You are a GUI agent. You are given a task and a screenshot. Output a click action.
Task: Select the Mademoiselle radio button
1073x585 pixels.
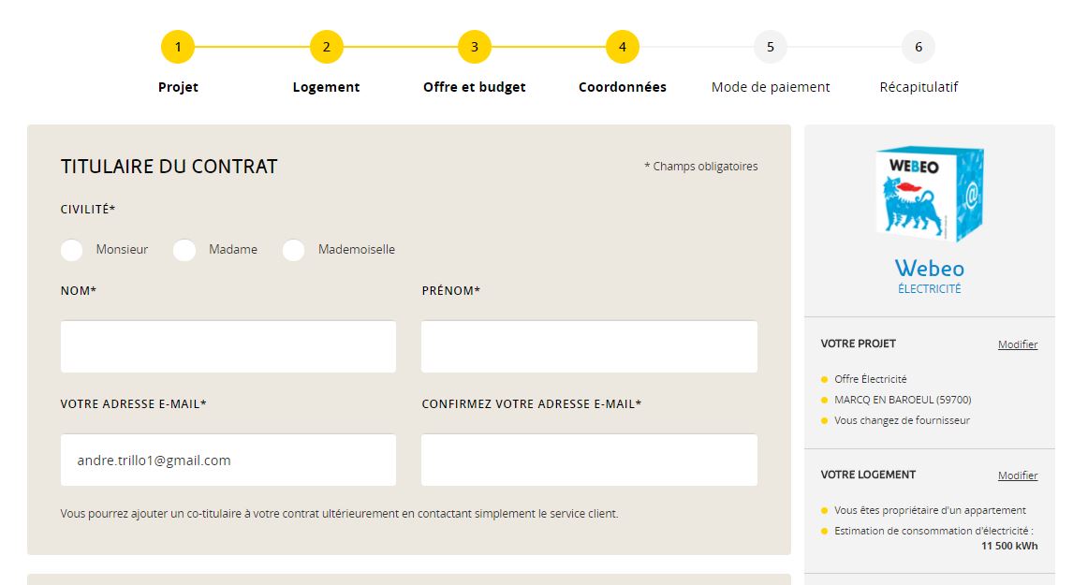click(x=294, y=251)
